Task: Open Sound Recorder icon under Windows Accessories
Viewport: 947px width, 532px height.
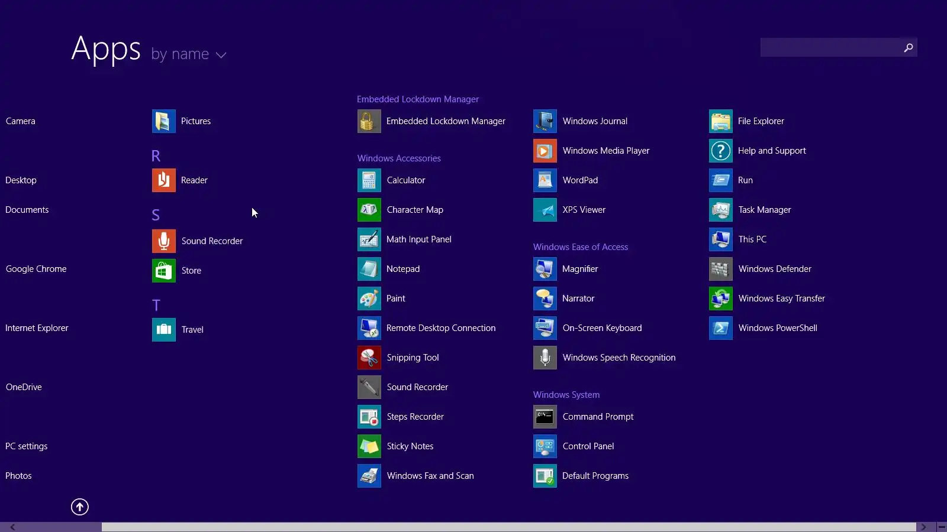Action: pos(369,387)
